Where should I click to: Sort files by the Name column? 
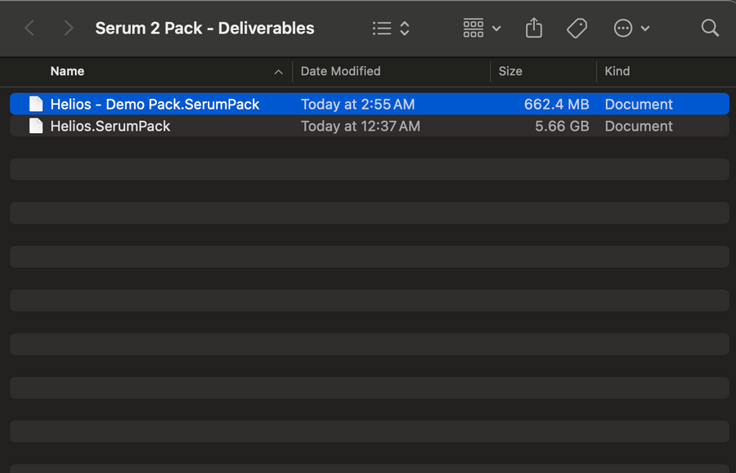(67, 71)
